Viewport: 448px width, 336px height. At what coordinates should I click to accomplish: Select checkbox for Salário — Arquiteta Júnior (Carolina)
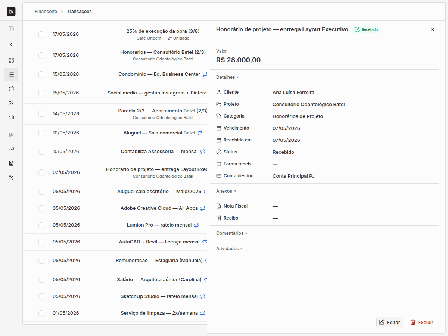41,280
